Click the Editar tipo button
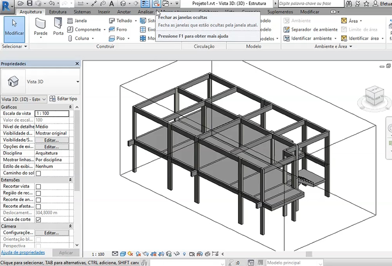392x266 pixels. click(x=63, y=99)
